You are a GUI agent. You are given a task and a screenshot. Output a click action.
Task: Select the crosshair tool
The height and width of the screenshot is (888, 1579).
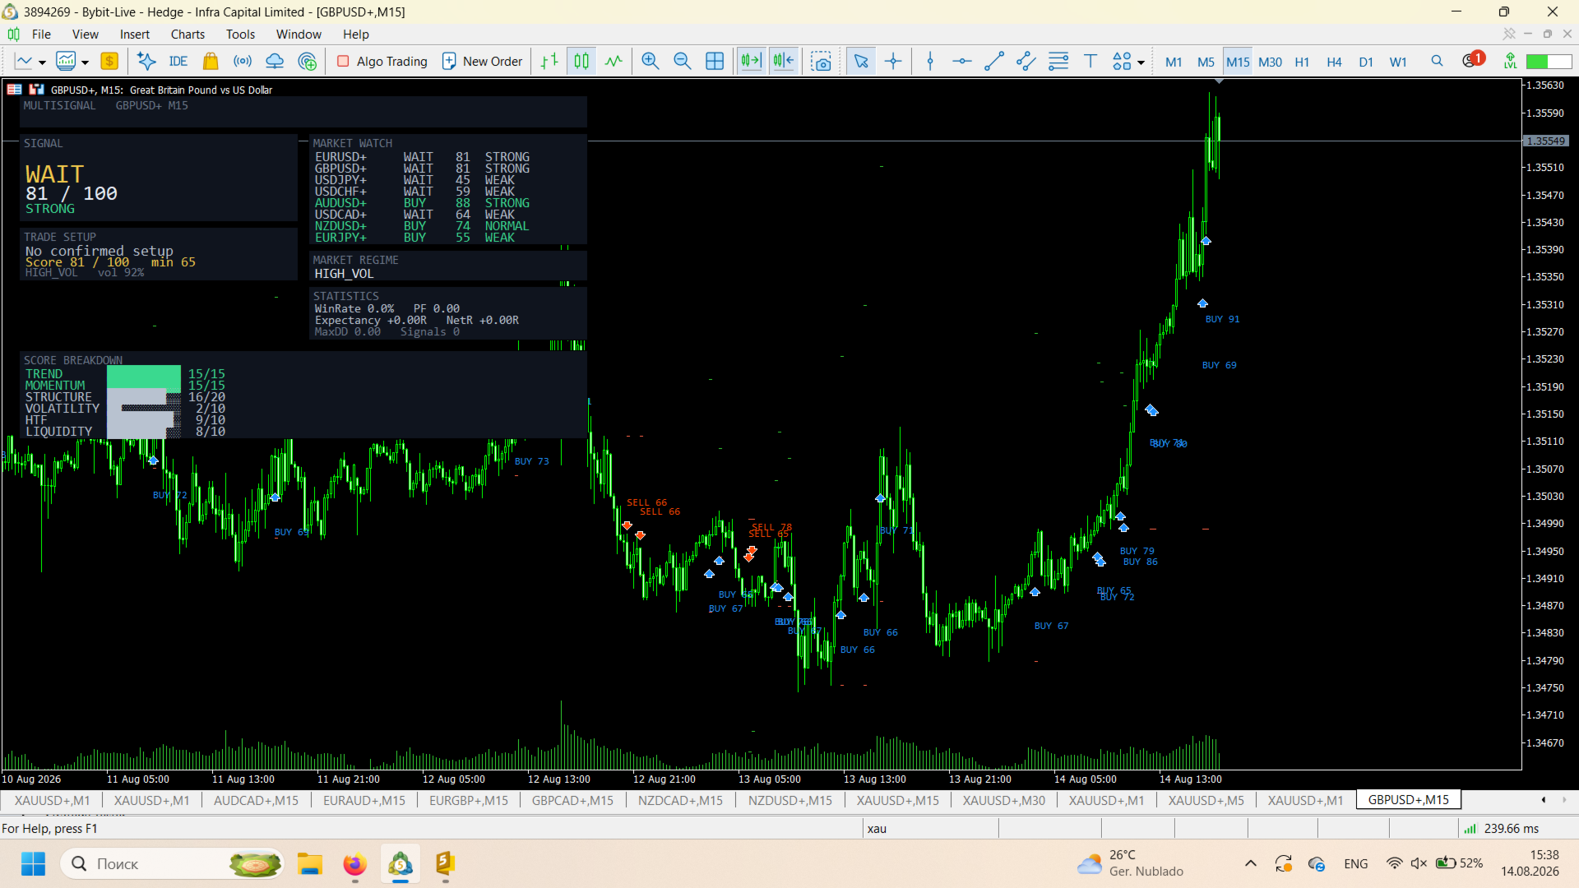(893, 61)
